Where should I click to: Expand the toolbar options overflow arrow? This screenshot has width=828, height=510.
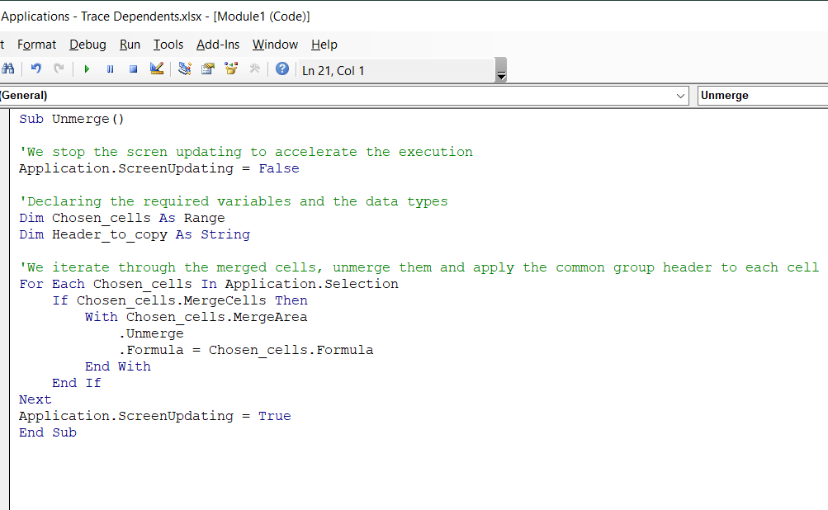click(501, 76)
